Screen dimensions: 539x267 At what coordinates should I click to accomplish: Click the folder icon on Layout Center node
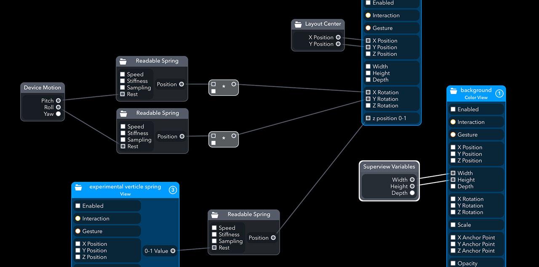pos(298,24)
